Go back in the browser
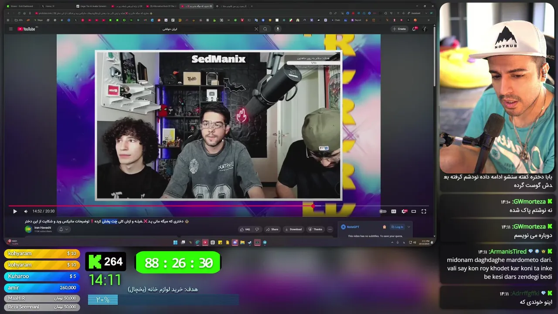Viewport: 558px width, 314px height. [x=8, y=13]
